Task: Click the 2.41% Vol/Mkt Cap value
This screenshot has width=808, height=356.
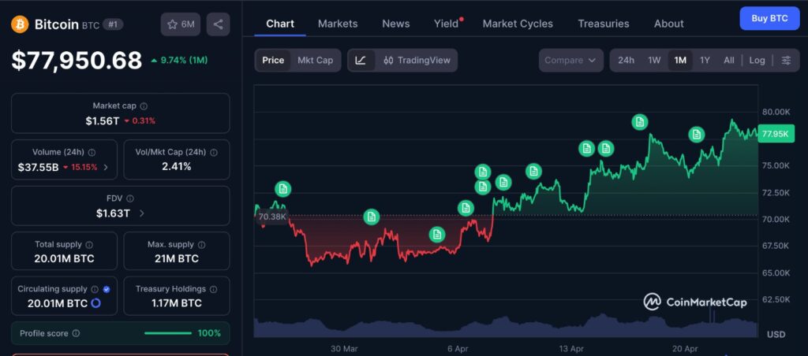Action: click(x=177, y=167)
